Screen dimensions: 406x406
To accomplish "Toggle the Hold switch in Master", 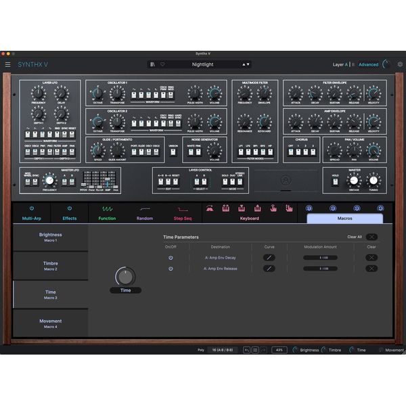I will pos(336,182).
